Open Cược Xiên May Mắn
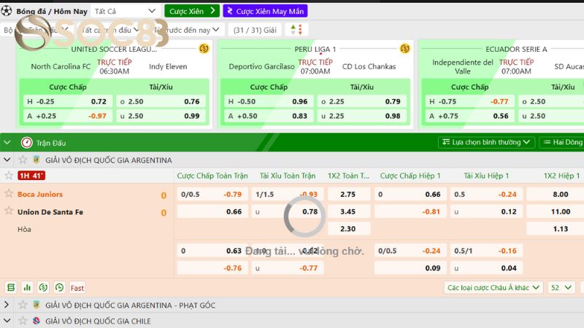Viewport: 584px width, 328px height. 265,11
